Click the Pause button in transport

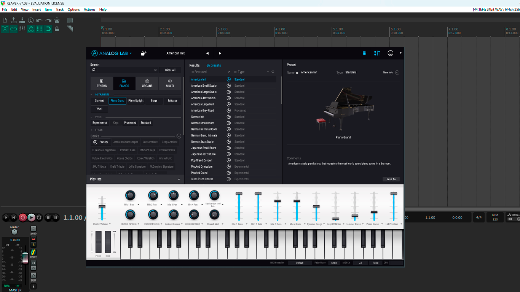[x=56, y=217]
